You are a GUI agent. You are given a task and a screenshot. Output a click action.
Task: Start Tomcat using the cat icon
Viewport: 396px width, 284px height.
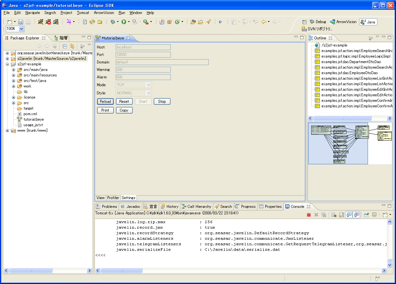tap(41, 22)
